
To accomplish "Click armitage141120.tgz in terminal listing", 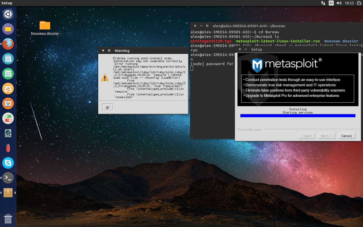I will (211, 41).
